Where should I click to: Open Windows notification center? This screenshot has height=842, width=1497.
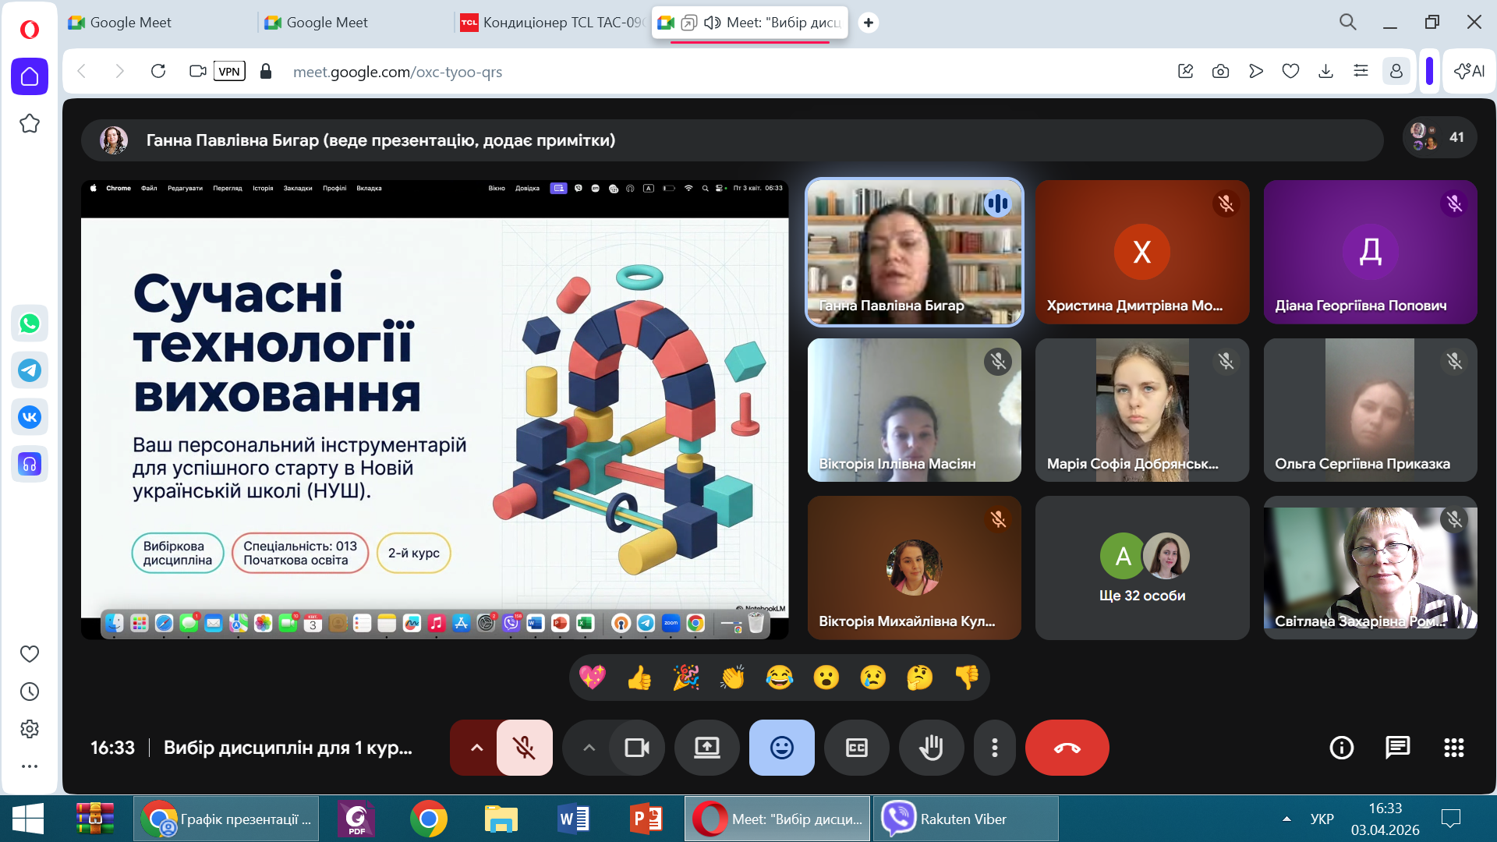(1451, 819)
